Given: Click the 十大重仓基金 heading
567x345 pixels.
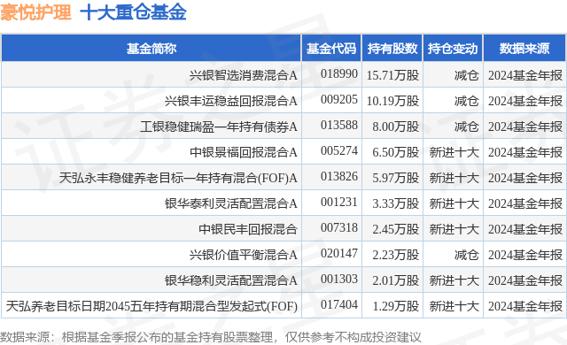Looking at the screenshot, I should click(133, 12).
